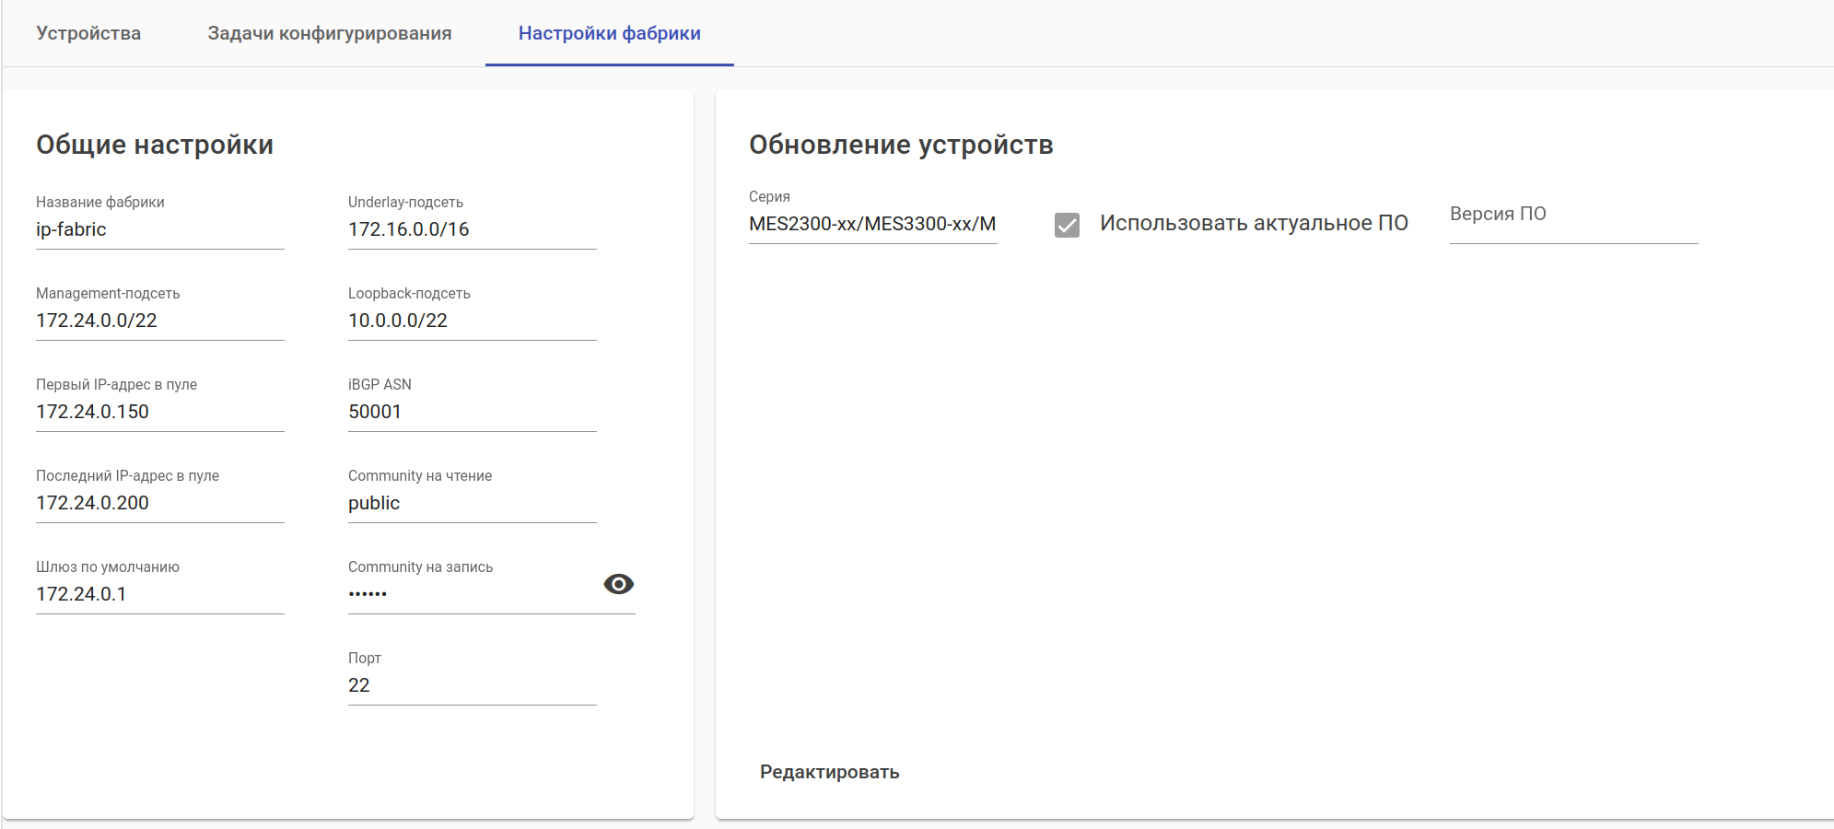Select the Loopback-подсеть input
The height and width of the screenshot is (829, 1834).
point(472,321)
